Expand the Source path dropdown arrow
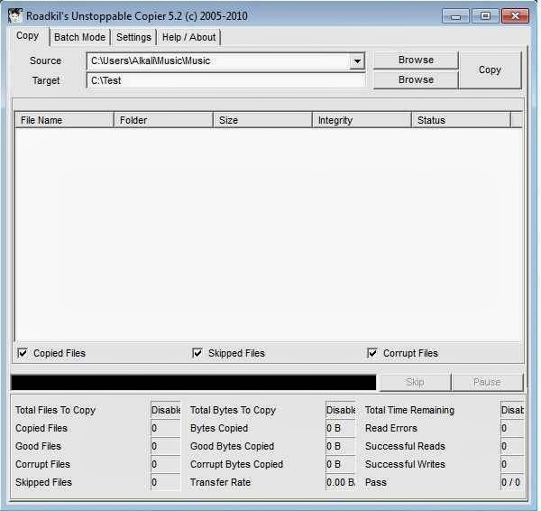Viewport: 541px width, 511px height. click(x=357, y=61)
